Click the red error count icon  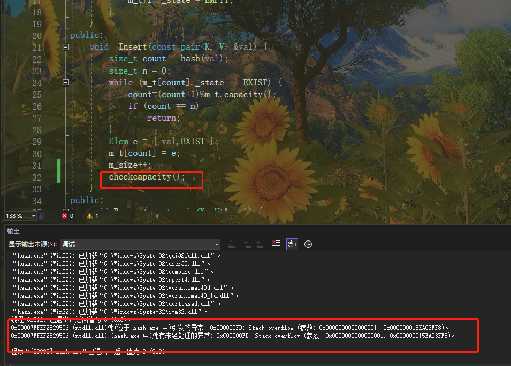point(65,216)
